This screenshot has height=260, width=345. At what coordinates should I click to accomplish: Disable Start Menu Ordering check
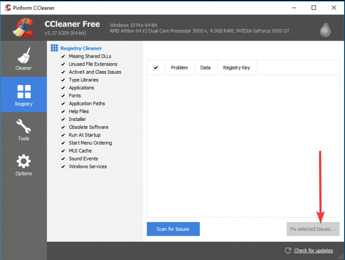point(63,143)
